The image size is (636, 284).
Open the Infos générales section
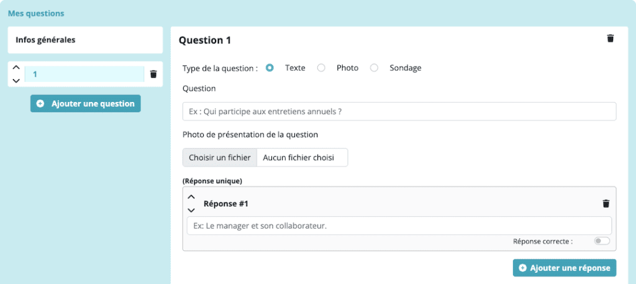pos(85,40)
